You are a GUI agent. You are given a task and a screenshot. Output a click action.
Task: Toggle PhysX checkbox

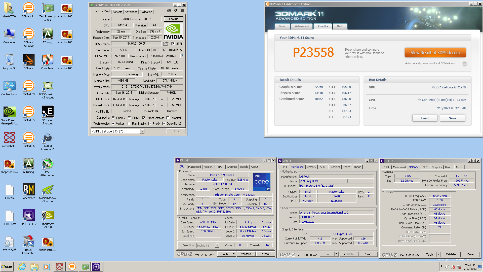point(150,123)
